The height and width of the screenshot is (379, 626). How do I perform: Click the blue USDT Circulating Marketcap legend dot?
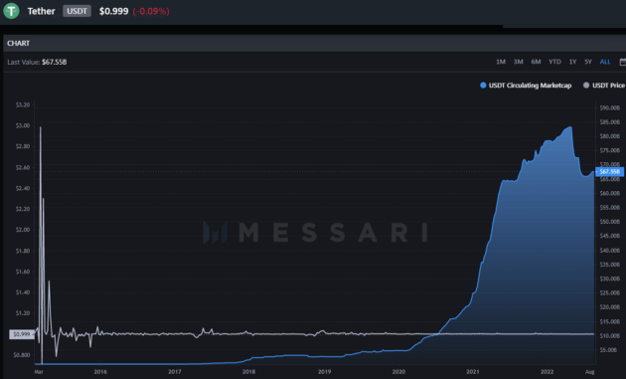point(483,86)
